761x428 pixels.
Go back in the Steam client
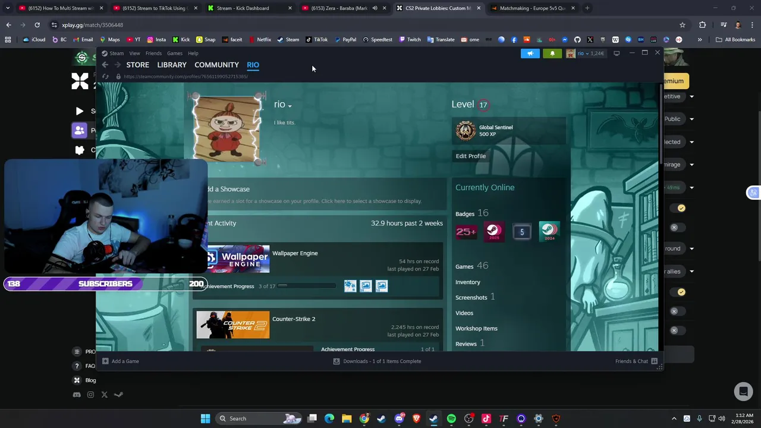pos(105,65)
